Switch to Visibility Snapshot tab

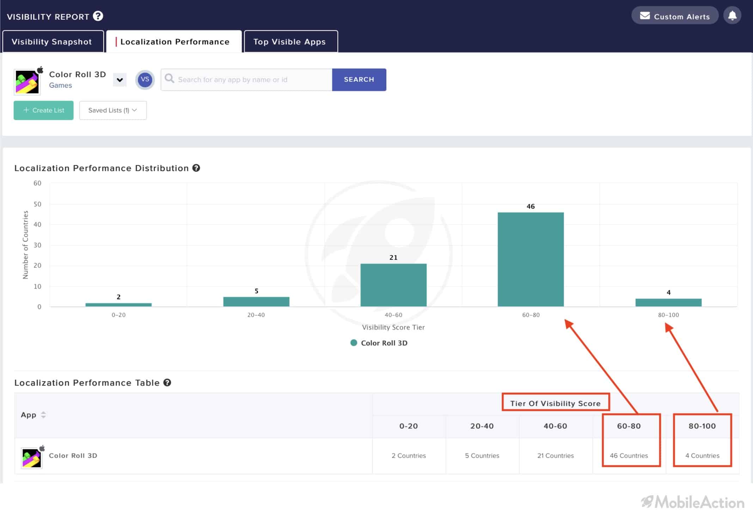[53, 42]
